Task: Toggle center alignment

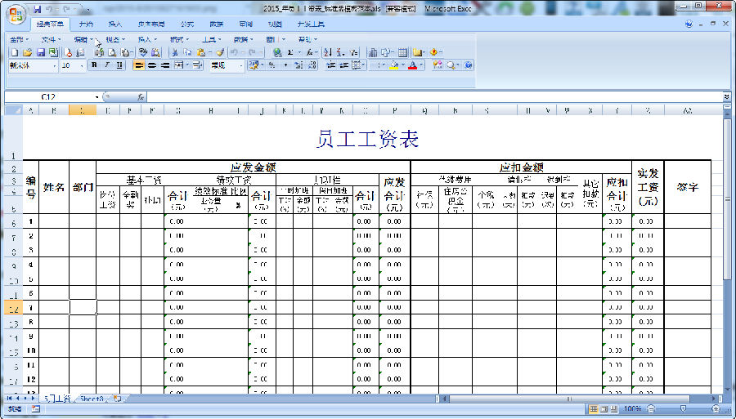Action: 152,65
